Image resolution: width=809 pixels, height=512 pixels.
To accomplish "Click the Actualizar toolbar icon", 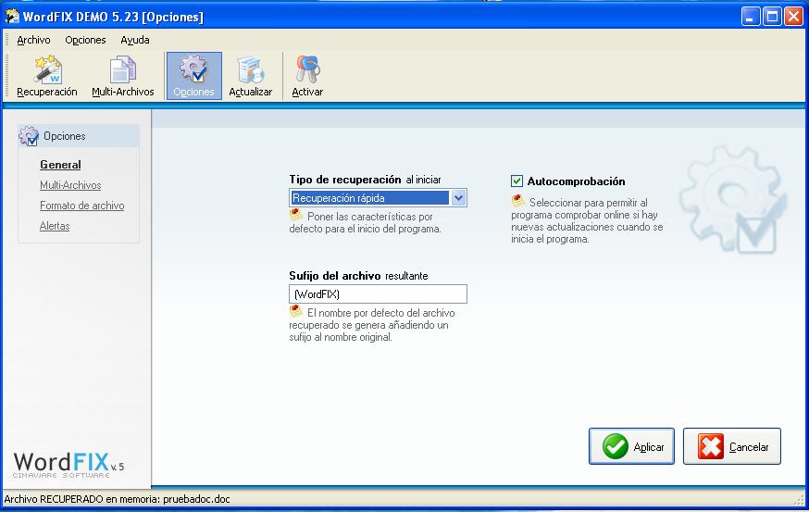I will tap(251, 77).
